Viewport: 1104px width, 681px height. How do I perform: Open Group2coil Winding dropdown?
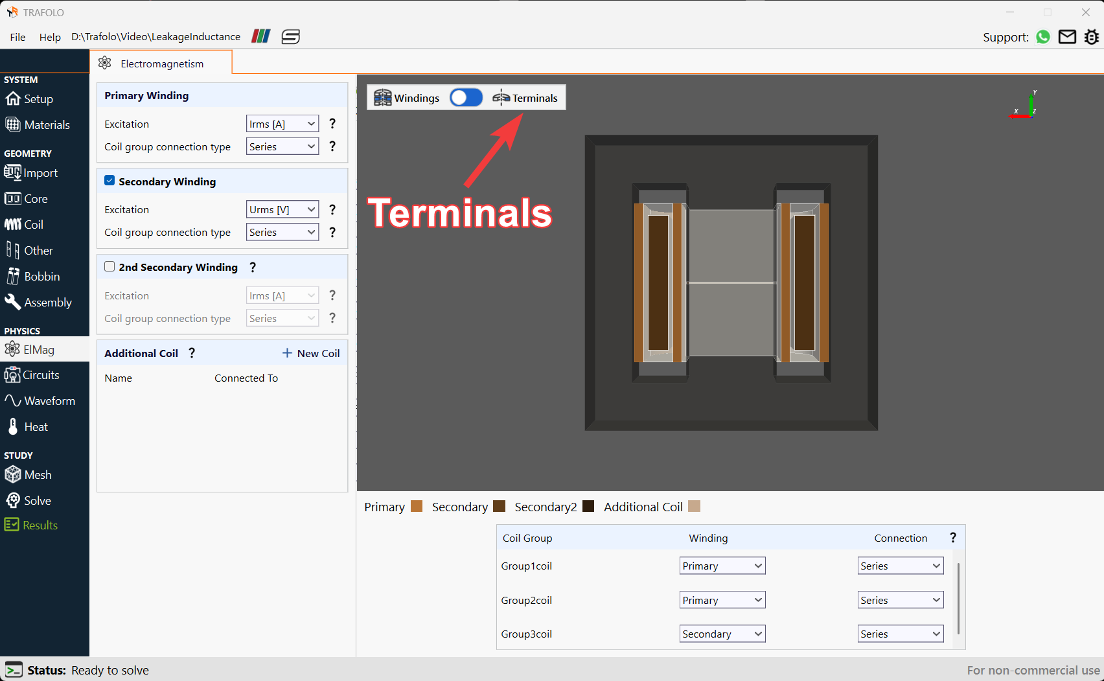coord(722,600)
